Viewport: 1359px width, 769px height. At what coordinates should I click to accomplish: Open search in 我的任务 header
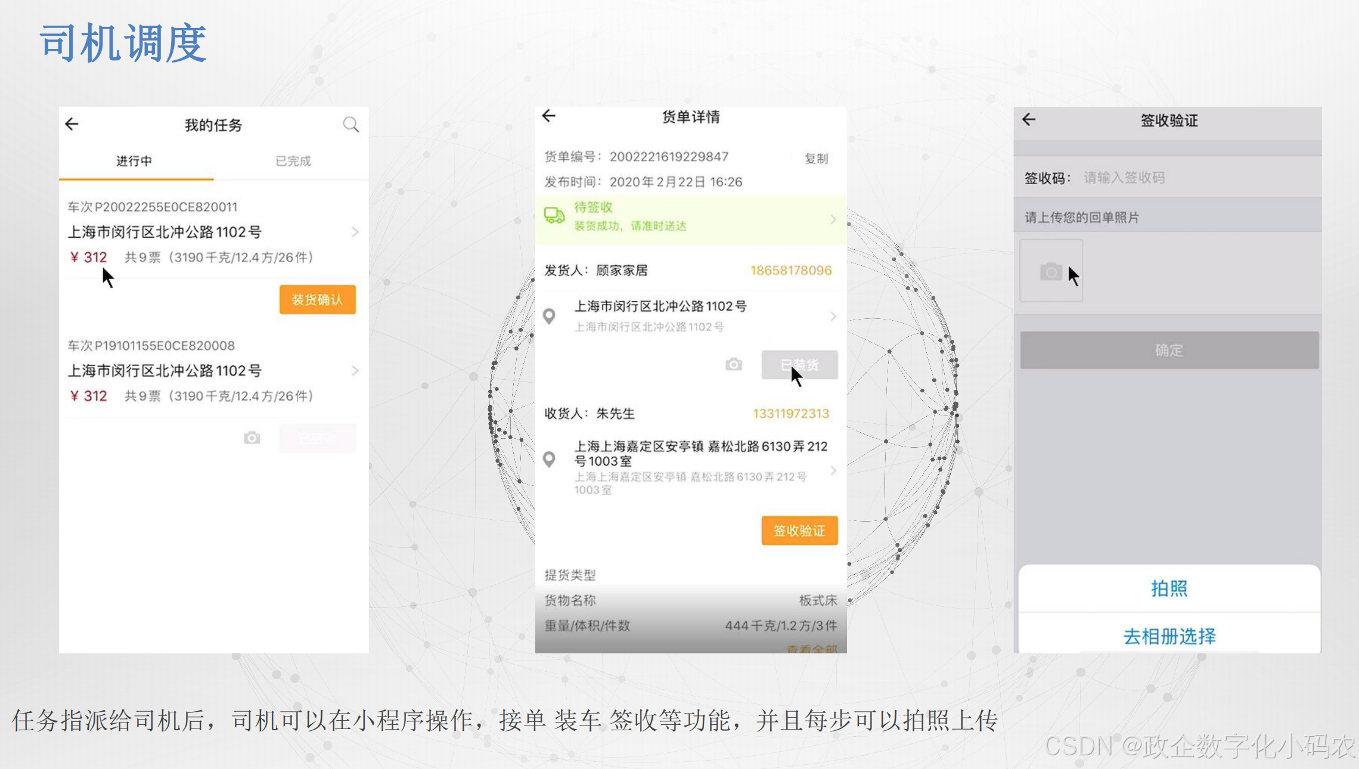coord(350,124)
